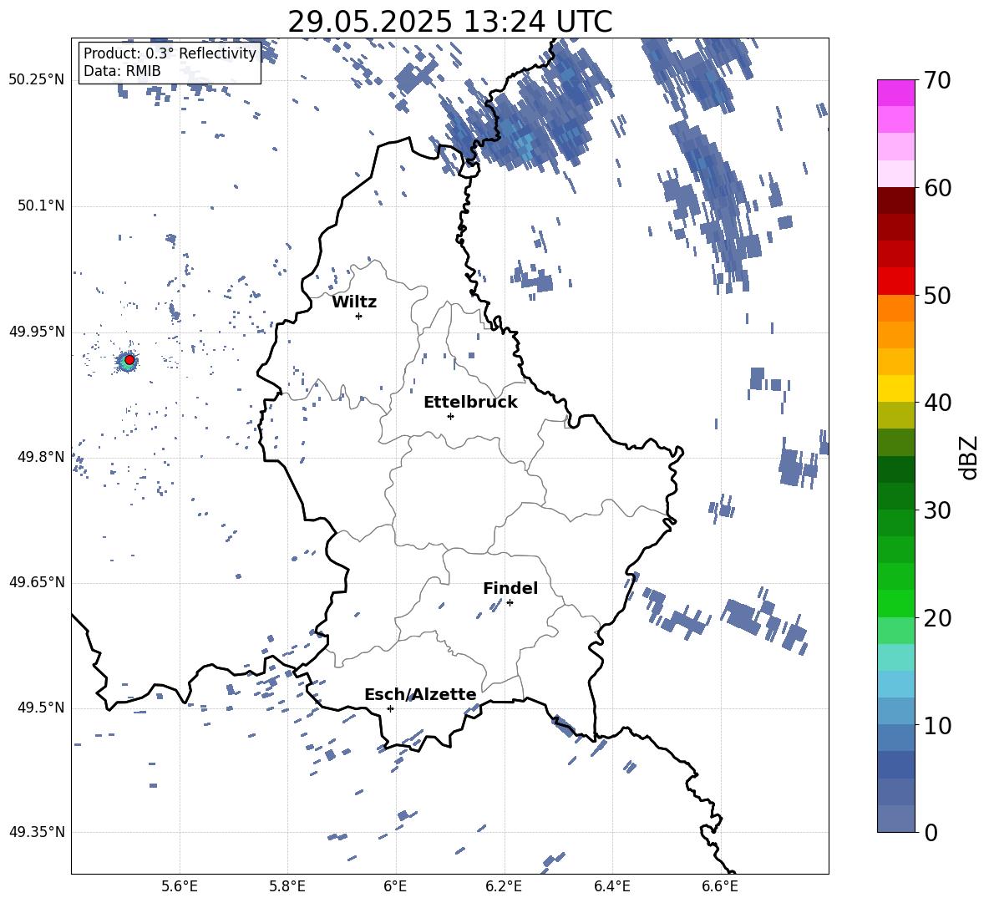The width and height of the screenshot is (989, 903).
Task: Click the Wiltz station cross marker
Action: [359, 316]
